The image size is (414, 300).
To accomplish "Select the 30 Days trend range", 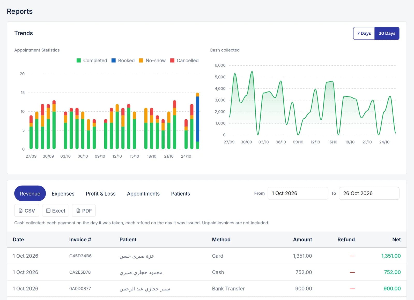I will click(387, 33).
